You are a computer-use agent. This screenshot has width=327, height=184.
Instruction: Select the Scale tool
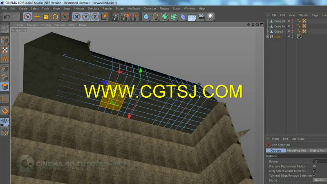[x=46, y=17]
